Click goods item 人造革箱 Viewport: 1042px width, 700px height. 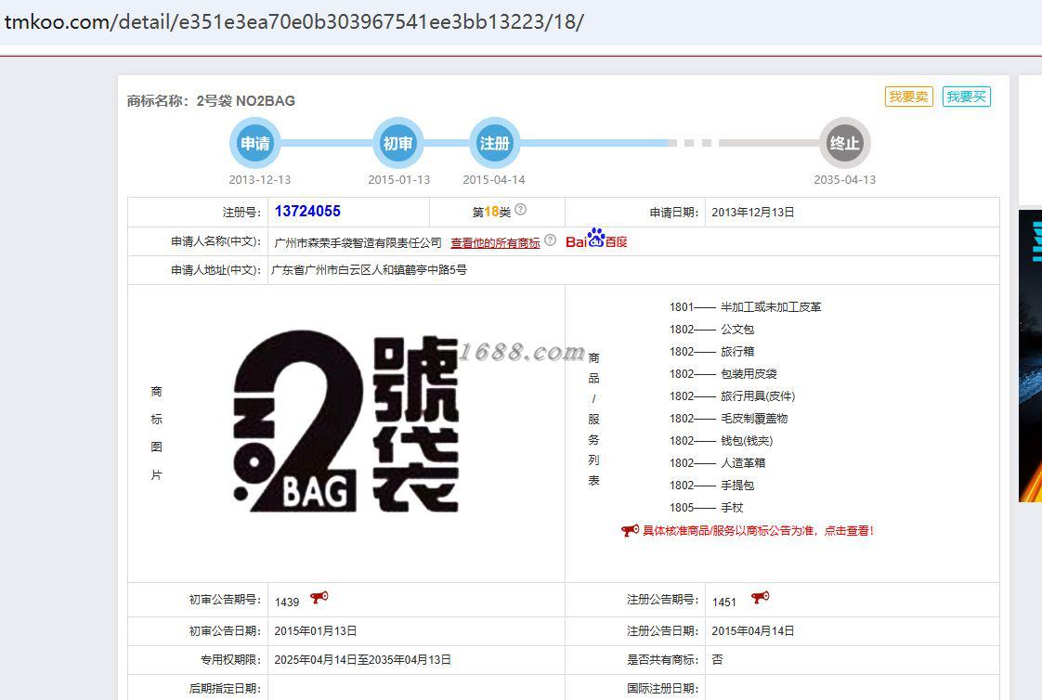pos(743,463)
